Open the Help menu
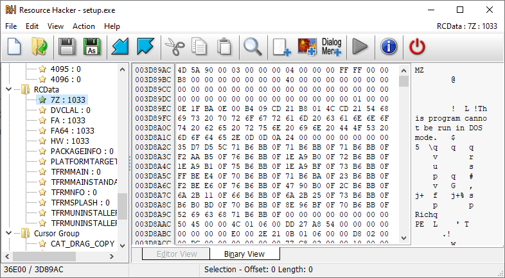This screenshot has width=505, height=278. coord(112,26)
